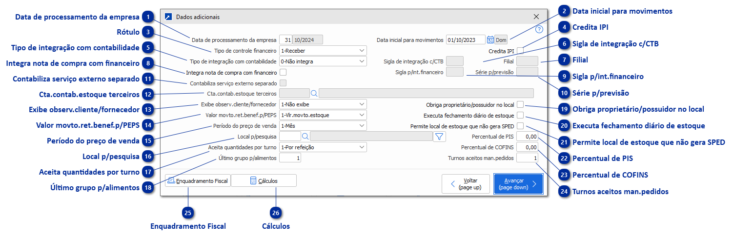Click the Último grupo p/alimentos field

click(x=290, y=158)
